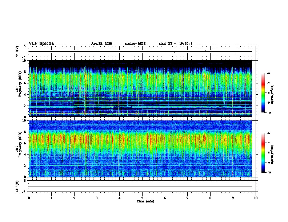Click the ch.3 voltage waveform trace
This screenshot has width=288, height=222.
tap(140, 186)
